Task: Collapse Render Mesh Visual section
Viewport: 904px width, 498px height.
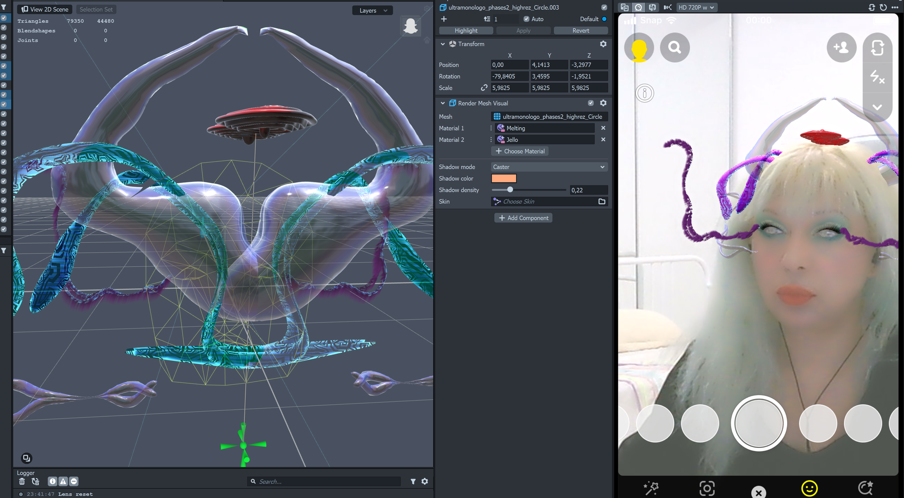Action: point(443,103)
